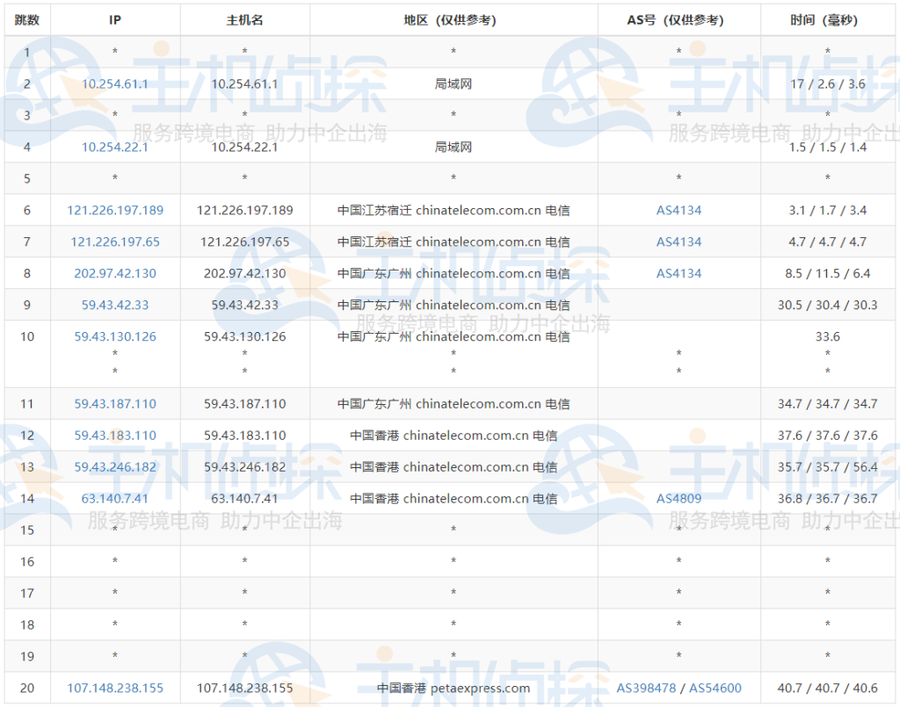Select the 121.226.197.65 IP link

click(114, 242)
